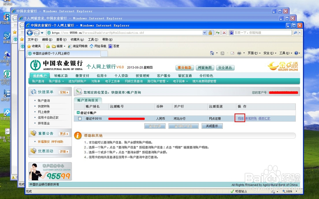
Task: Expand the 跨行账户管理 submenu
Action: (x=158, y=81)
